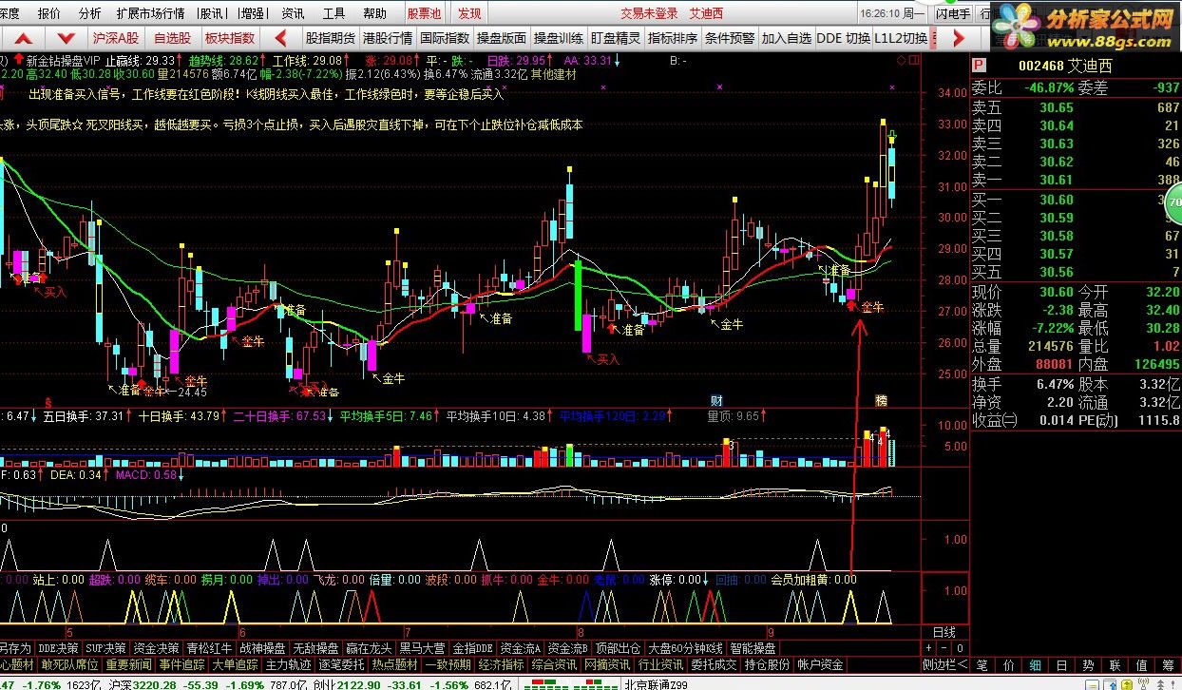The image size is (1182, 690).
Task: Open the 扩展市场行情 menu
Action: pyautogui.click(x=150, y=13)
